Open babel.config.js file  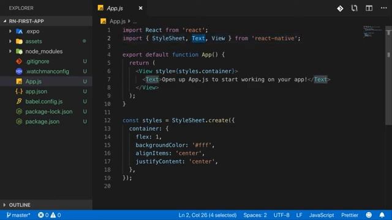coord(43,101)
